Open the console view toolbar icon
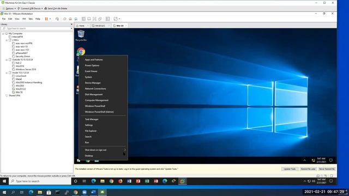 (x=108, y=19)
